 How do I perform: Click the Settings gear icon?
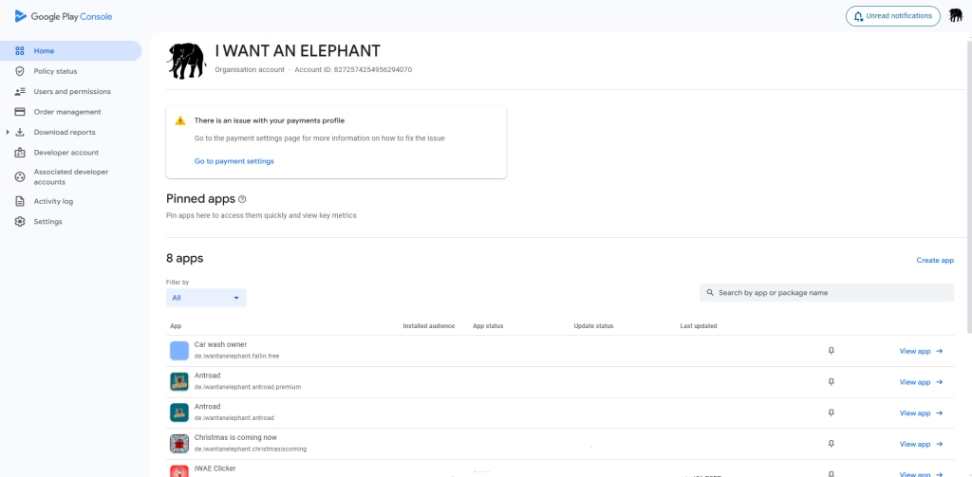pyautogui.click(x=20, y=222)
